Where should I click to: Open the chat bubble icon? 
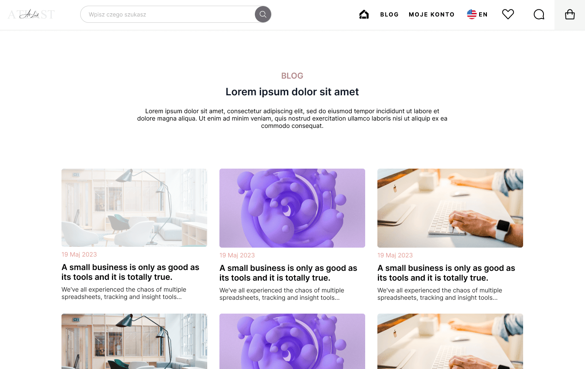pyautogui.click(x=539, y=15)
